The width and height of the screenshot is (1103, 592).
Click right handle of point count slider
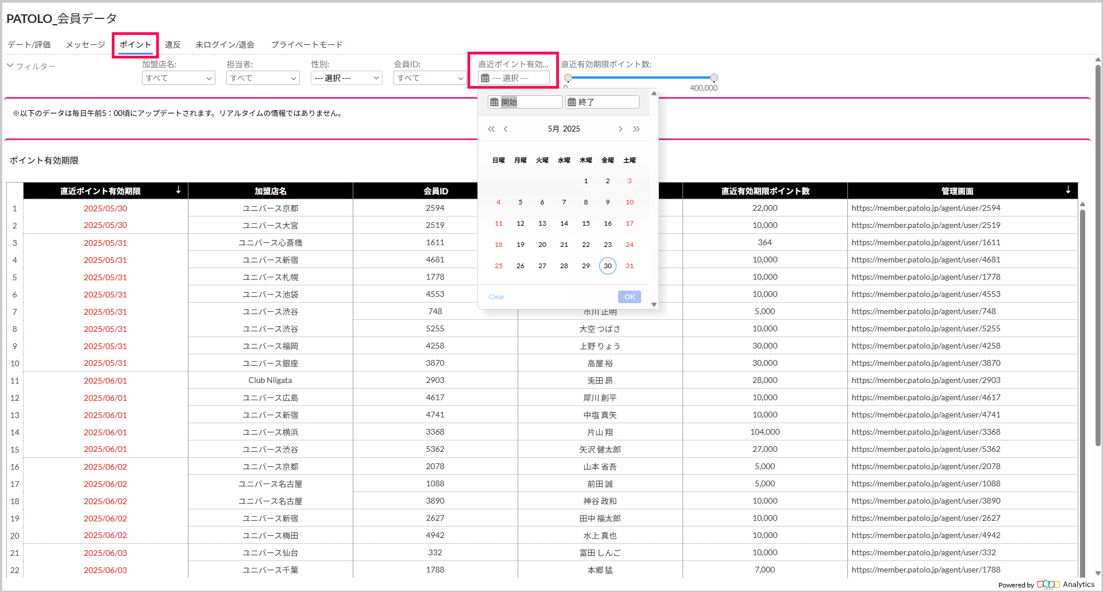point(714,78)
